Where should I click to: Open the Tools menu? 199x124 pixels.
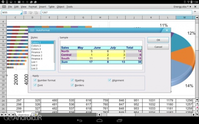70,7
